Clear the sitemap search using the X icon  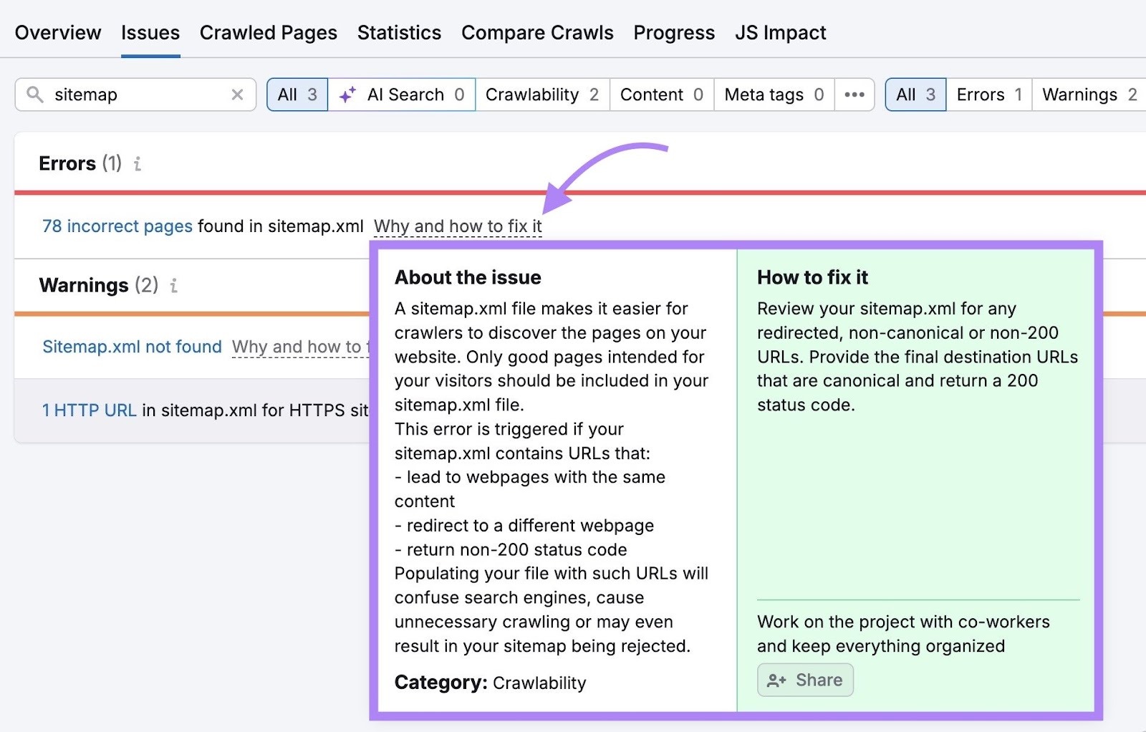[x=237, y=94]
